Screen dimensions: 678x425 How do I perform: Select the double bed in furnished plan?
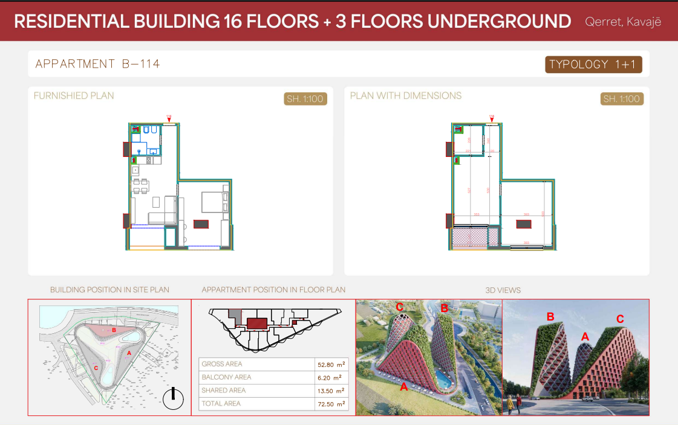pyautogui.click(x=212, y=201)
